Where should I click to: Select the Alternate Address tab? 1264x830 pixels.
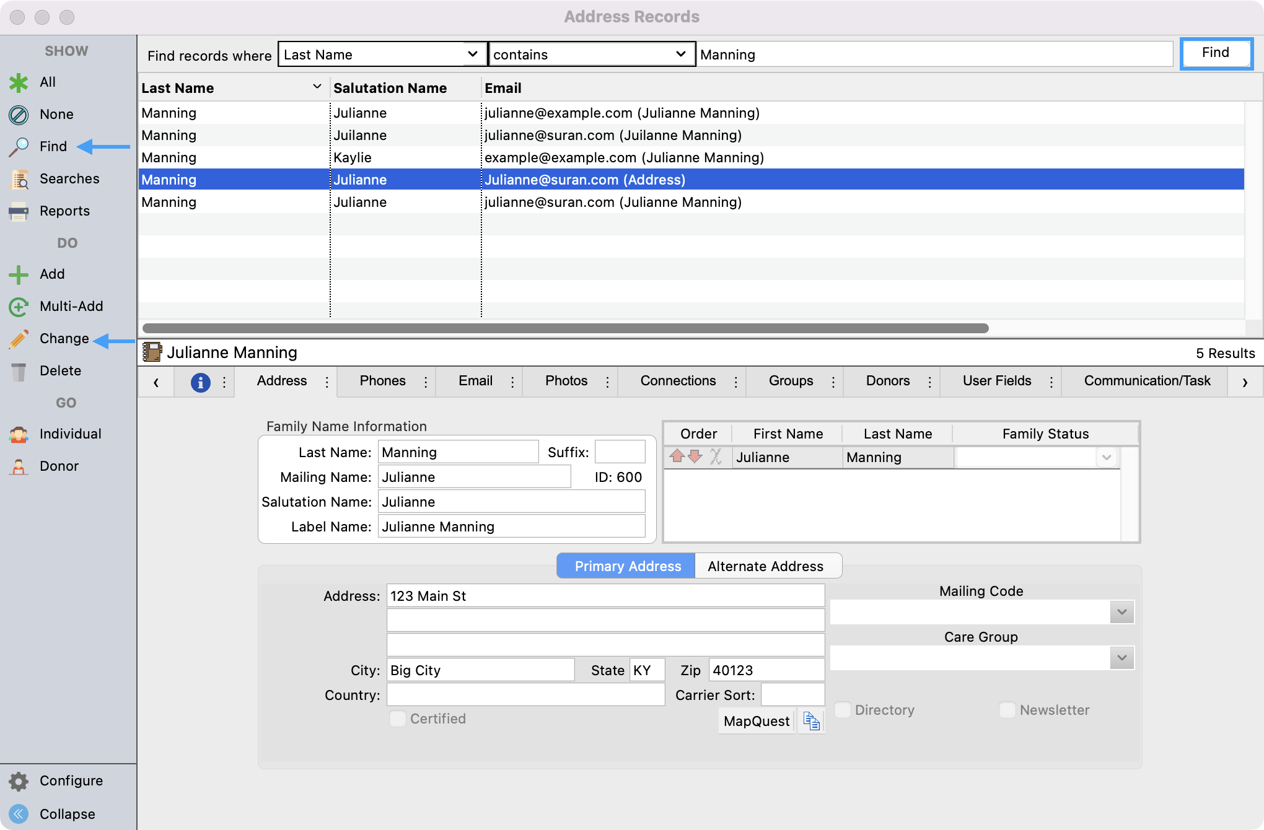(765, 566)
